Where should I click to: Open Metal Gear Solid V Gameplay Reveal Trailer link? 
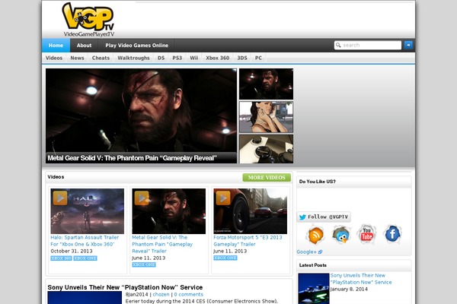162,245
